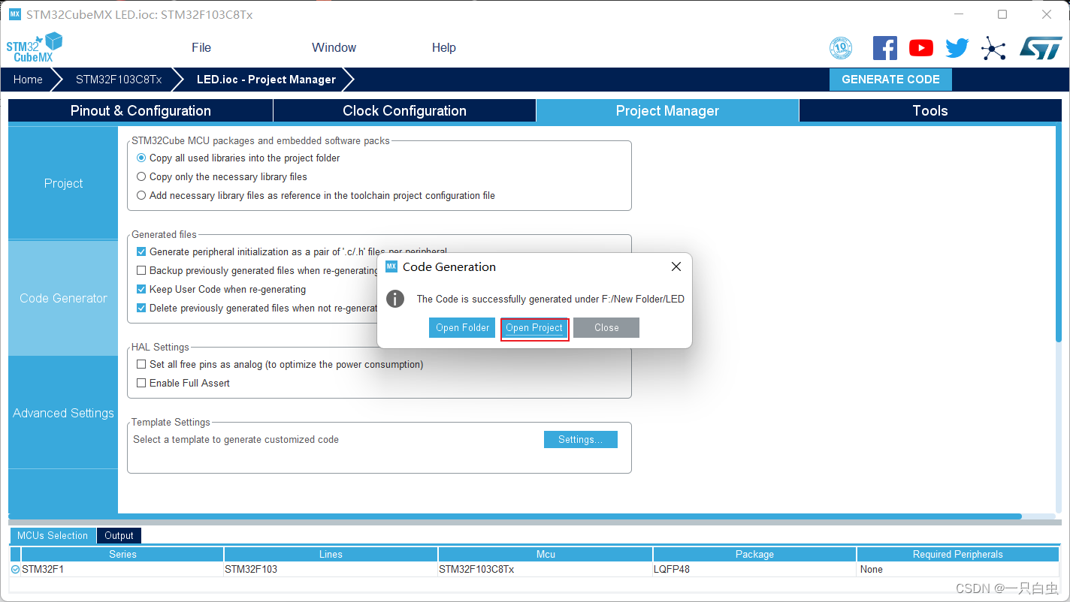Click LED.ioc - Project Manager breadcrumb
Image resolution: width=1070 pixels, height=602 pixels.
pyautogui.click(x=266, y=80)
